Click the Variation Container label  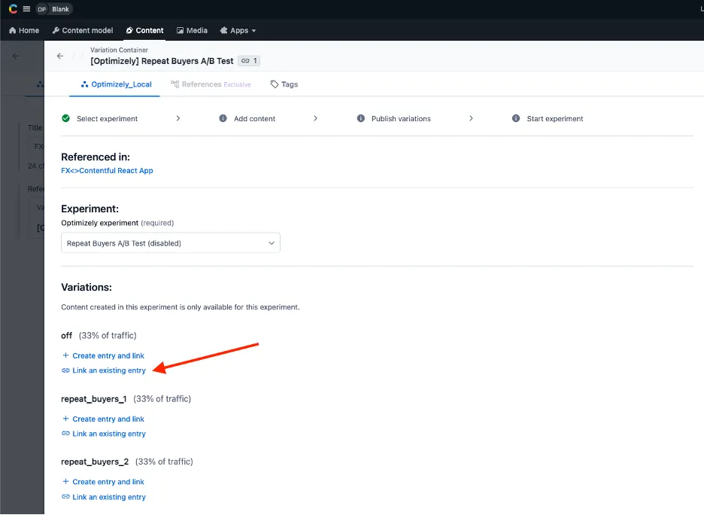point(119,50)
